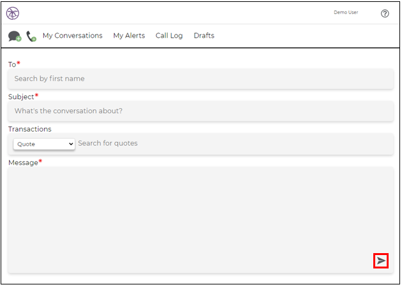Image resolution: width=402 pixels, height=287 pixels.
Task: Open help via question mark icon
Action: point(385,13)
